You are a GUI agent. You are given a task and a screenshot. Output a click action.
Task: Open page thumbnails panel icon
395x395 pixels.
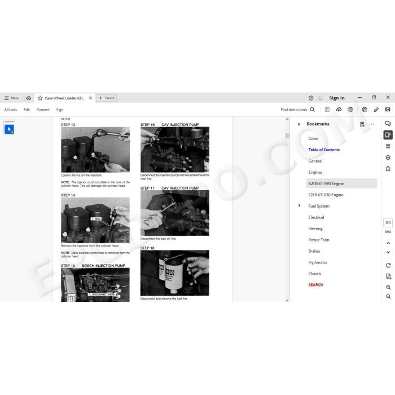pyautogui.click(x=388, y=146)
